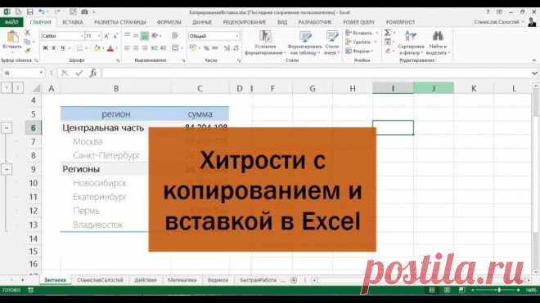Toggle middle vertical alignment button
540x303 pixels.
coord(145,35)
